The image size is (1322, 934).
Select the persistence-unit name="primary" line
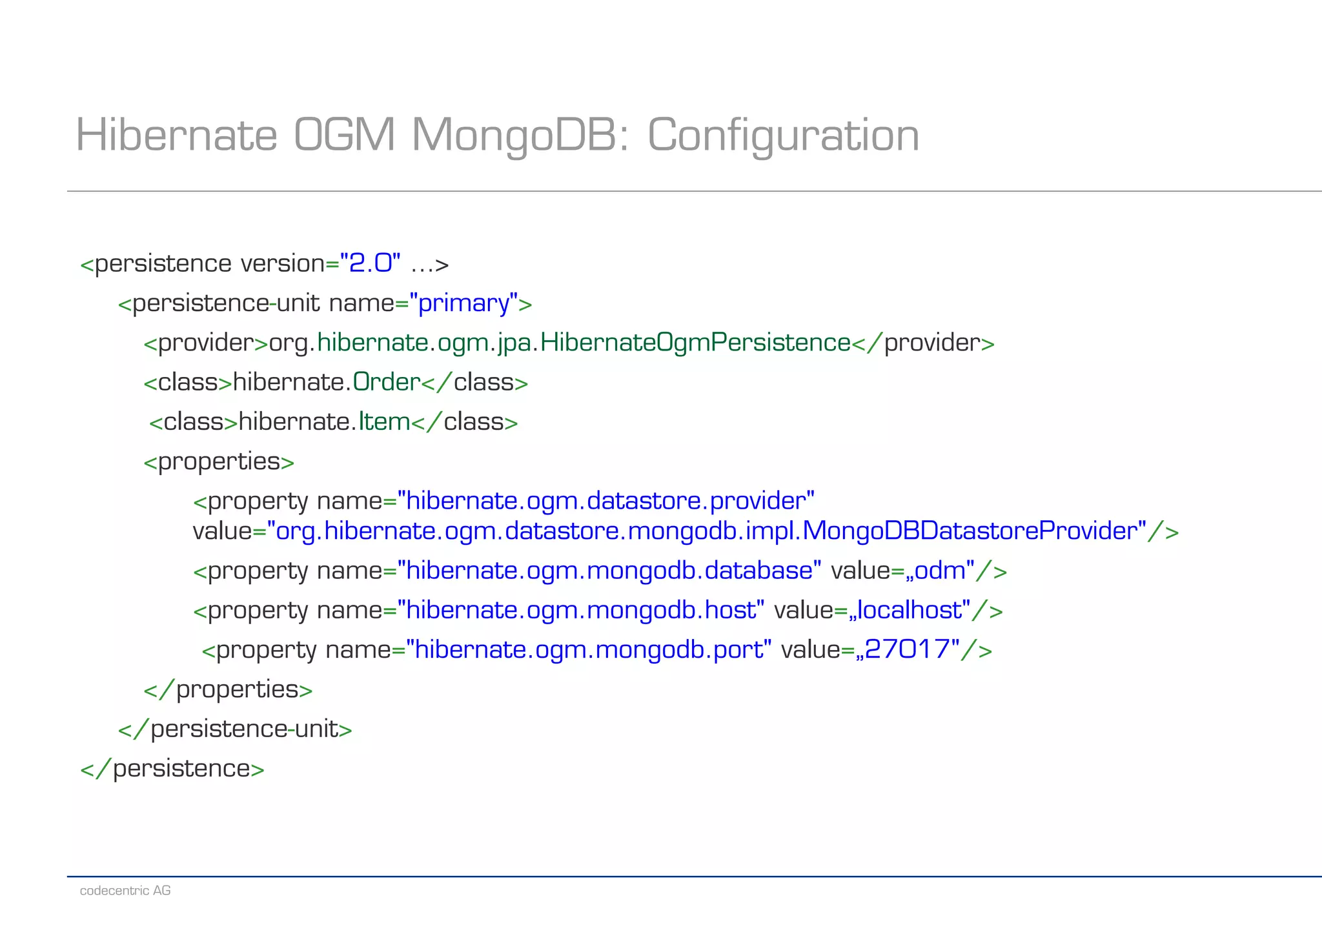[x=325, y=303]
